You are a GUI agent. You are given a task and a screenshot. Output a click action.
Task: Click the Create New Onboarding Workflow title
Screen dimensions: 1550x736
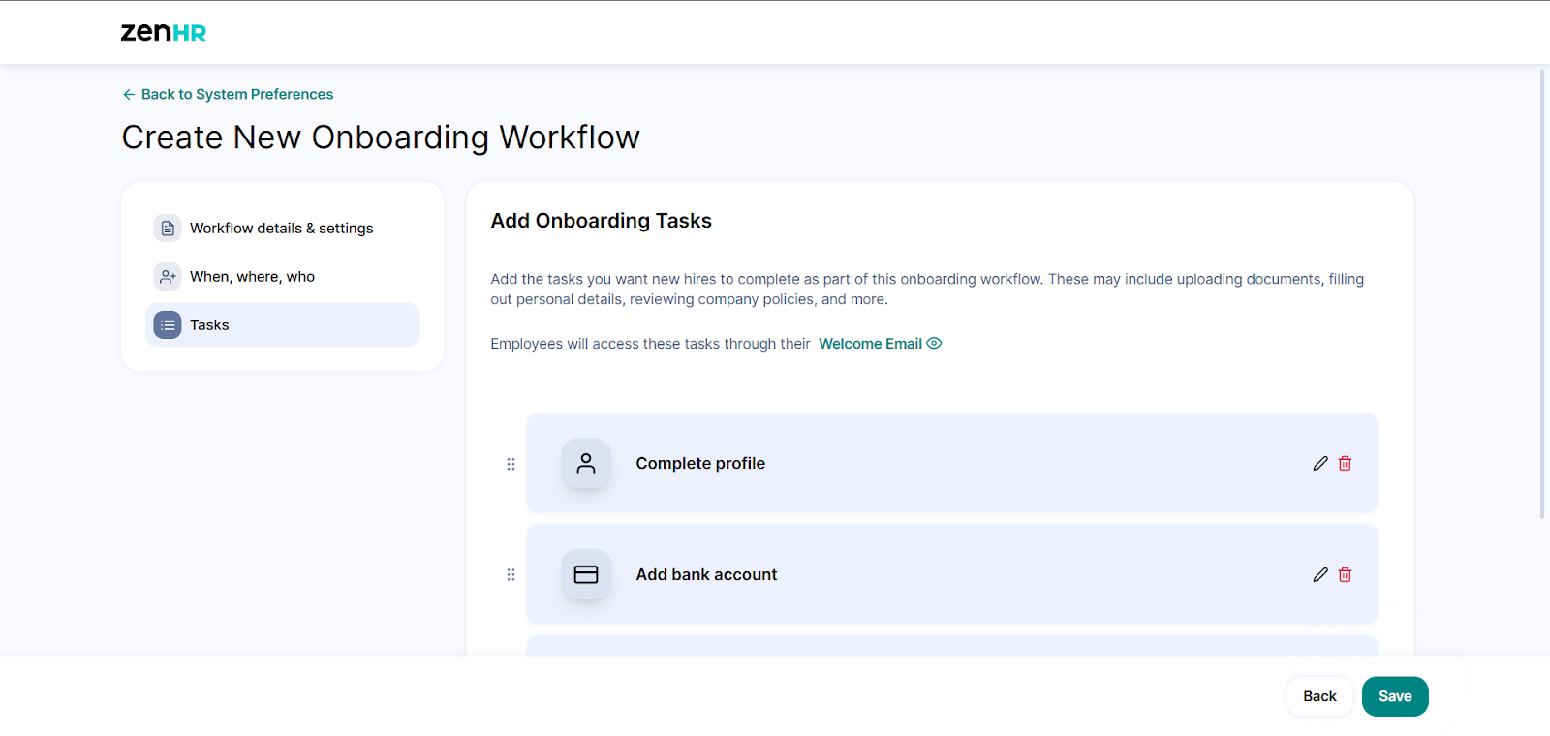pyautogui.click(x=381, y=138)
